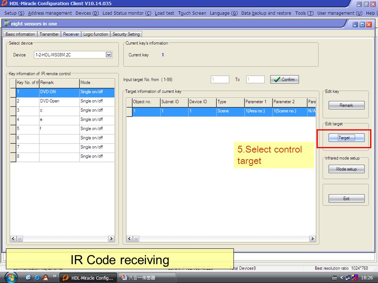Switch to the Transmitter tab
This screenshot has width=378, height=283.
click(x=49, y=34)
